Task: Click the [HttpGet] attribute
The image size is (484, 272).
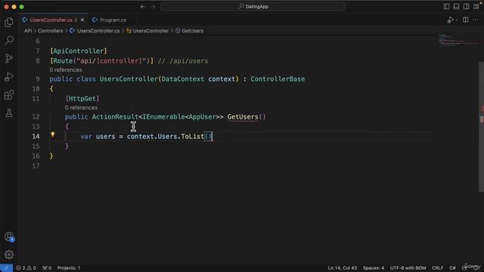Action: (x=82, y=99)
